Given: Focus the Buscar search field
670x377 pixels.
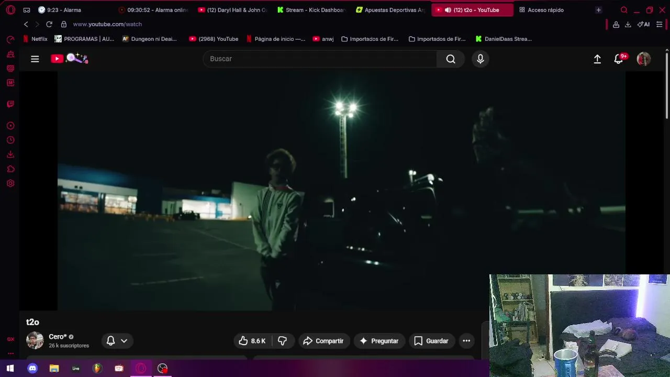Looking at the screenshot, I should pos(320,59).
